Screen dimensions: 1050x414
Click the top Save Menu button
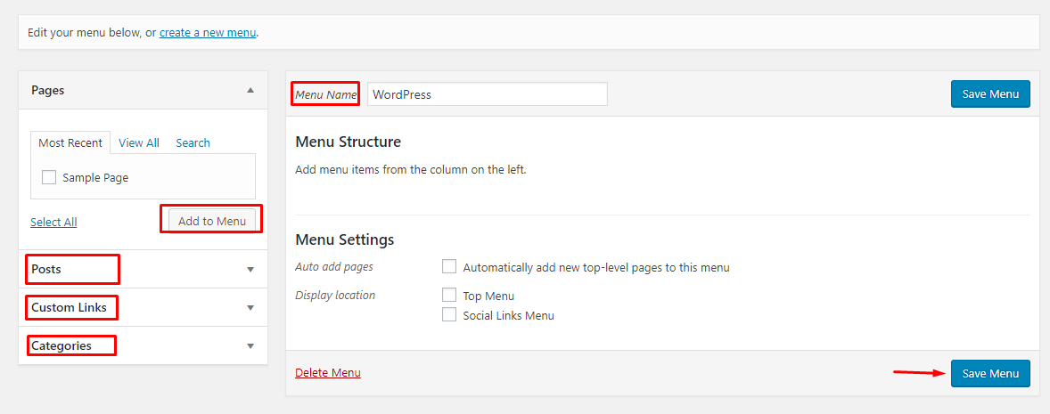tap(990, 94)
